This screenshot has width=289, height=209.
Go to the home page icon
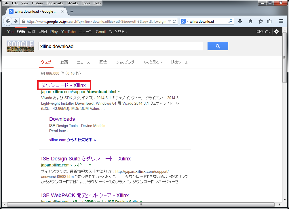coord(250,21)
